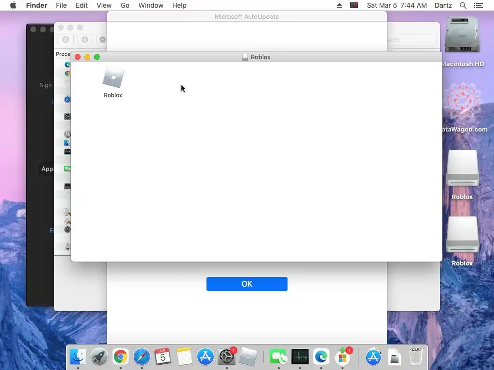Open Google Chrome in the Dock
Image resolution: width=494 pixels, height=370 pixels.
(121, 357)
